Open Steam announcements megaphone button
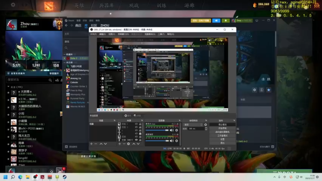Viewport: 322px width, 181px height. tap(216, 21)
